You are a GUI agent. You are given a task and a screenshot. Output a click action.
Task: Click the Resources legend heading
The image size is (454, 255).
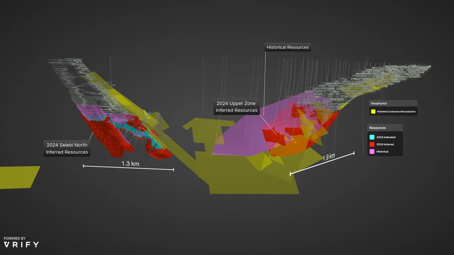tap(377, 128)
